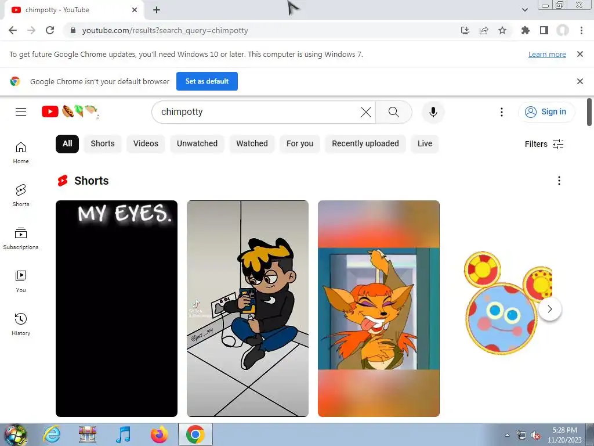Search with your voice microphone

(433, 112)
